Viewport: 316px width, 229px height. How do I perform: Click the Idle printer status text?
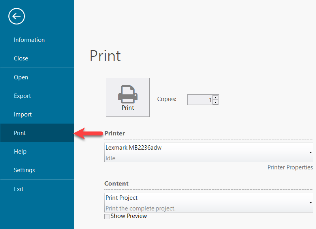[111, 158]
